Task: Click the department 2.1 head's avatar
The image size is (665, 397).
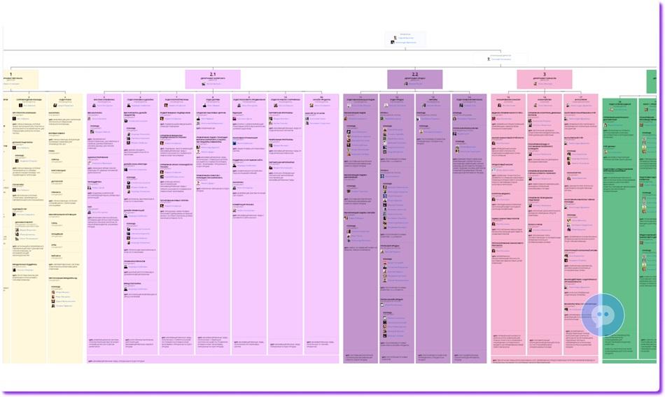Action: (x=203, y=84)
